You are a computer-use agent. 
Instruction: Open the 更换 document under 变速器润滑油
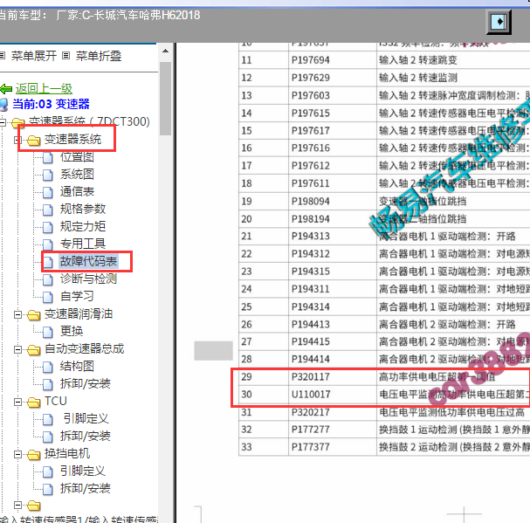pyautogui.click(x=72, y=331)
